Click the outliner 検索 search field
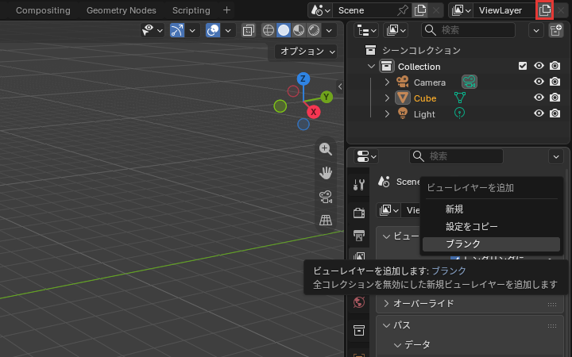Screen dimensions: 572x357 point(469,30)
